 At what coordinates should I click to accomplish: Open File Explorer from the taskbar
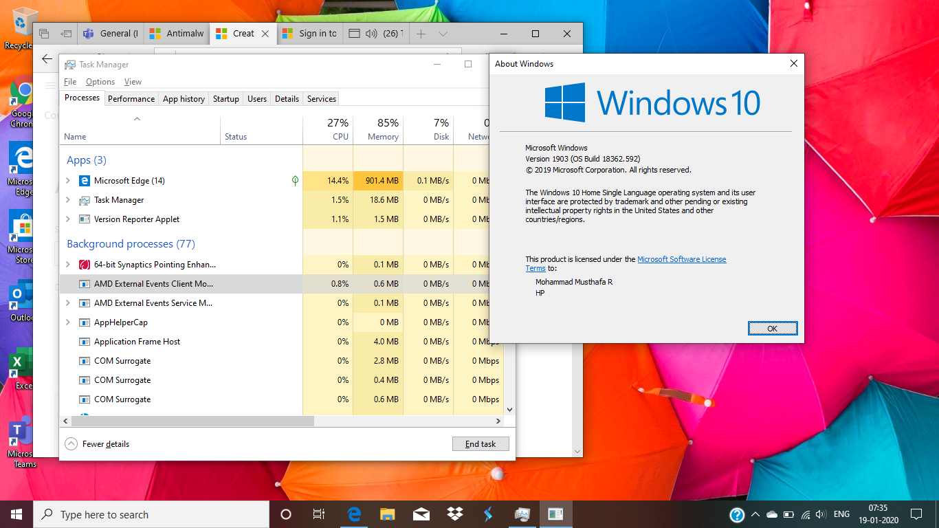pyautogui.click(x=388, y=514)
